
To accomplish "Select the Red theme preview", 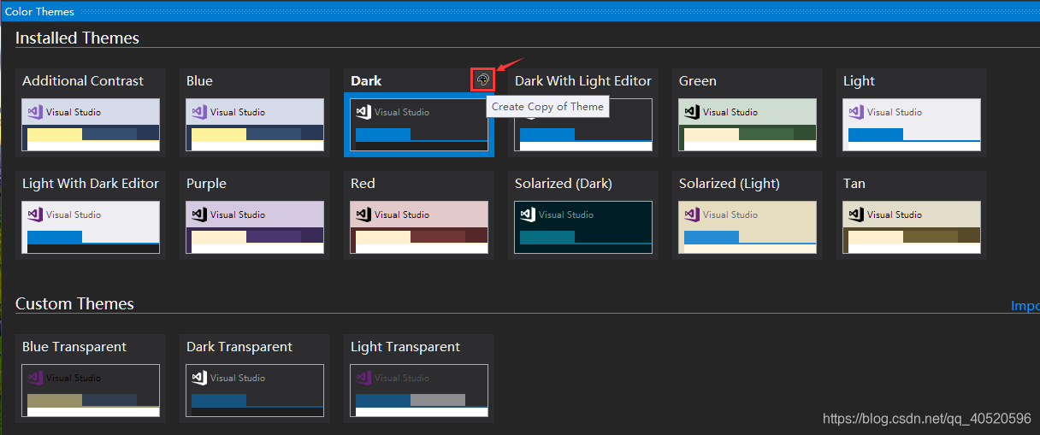I will [419, 227].
